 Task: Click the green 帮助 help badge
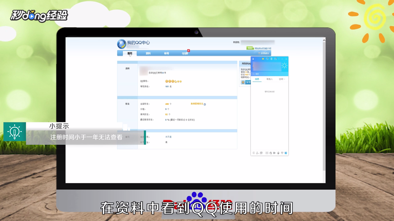tap(250, 48)
